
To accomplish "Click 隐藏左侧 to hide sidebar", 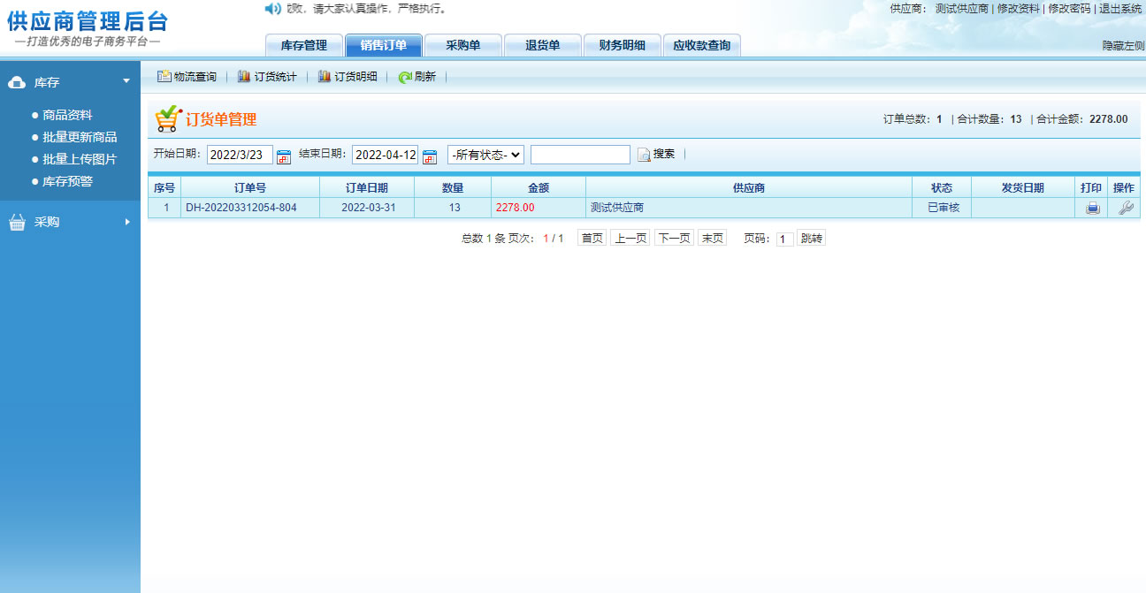I will (x=1123, y=45).
